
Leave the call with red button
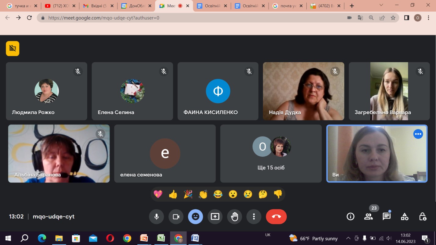point(276,217)
